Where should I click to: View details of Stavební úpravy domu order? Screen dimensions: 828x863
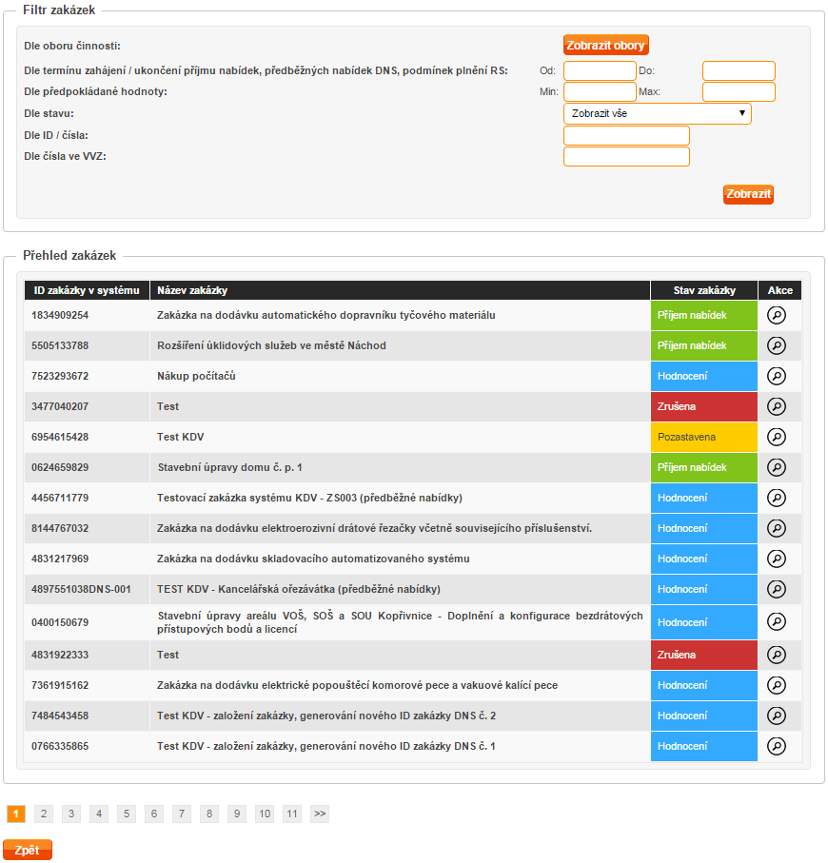[777, 467]
